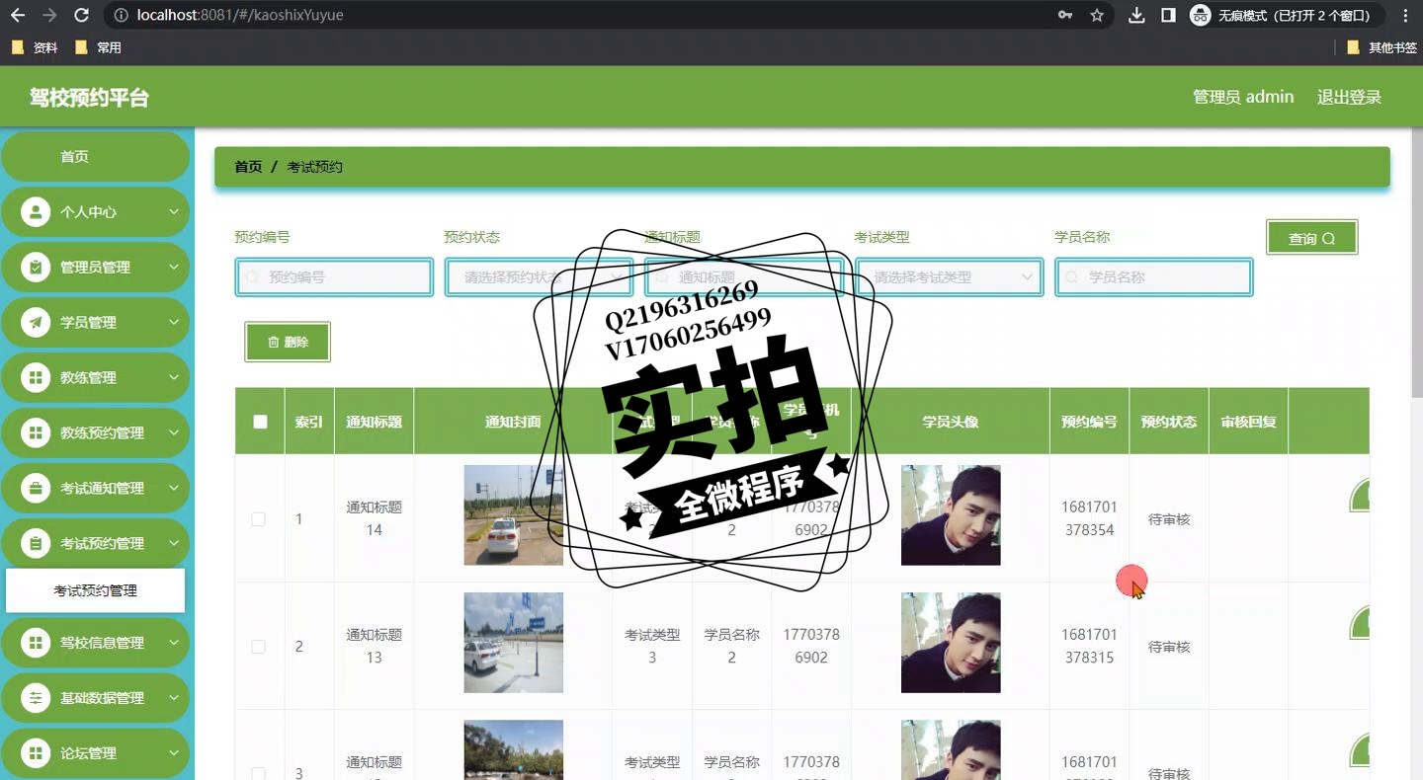Click the 学员名称 input field
Image resolution: width=1423 pixels, height=780 pixels.
1154,277
